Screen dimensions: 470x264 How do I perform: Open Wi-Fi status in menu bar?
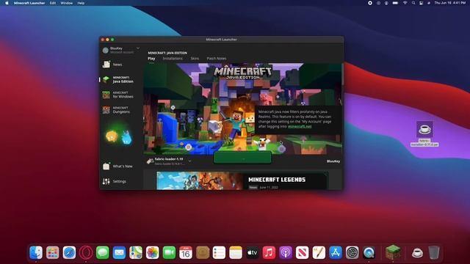pyautogui.click(x=405, y=3)
